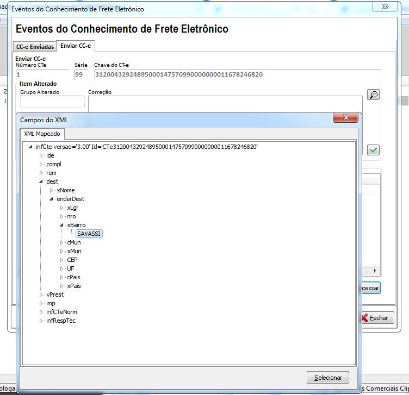
Task: Click the horizontal scrollbar right arrow
Action: pos(374,271)
